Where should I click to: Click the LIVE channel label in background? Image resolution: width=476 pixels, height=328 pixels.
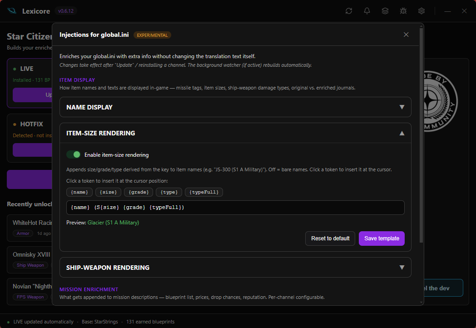tap(27, 69)
